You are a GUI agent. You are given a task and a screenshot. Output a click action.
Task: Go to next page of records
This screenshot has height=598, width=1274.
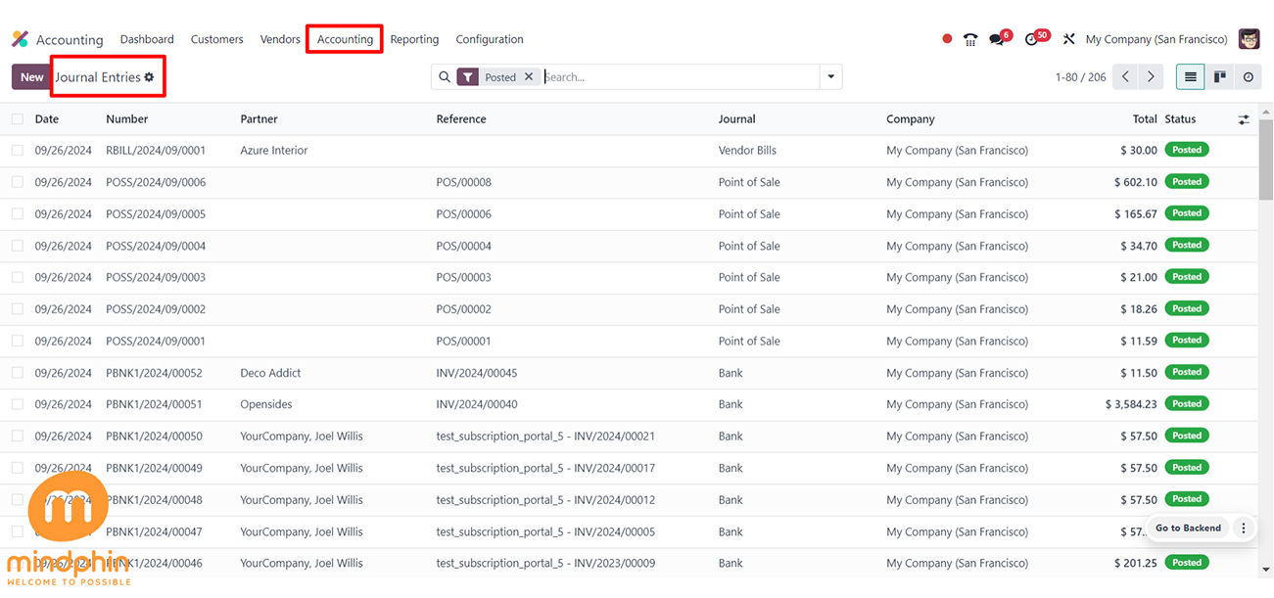point(1151,77)
